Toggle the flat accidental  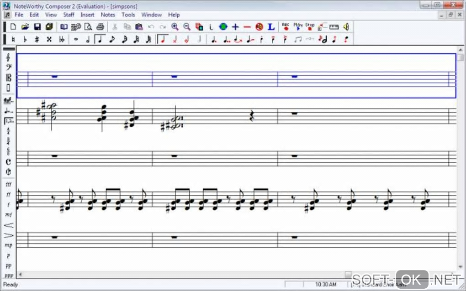[x=25, y=39]
